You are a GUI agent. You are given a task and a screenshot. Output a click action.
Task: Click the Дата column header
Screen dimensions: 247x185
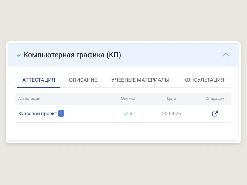(171, 98)
